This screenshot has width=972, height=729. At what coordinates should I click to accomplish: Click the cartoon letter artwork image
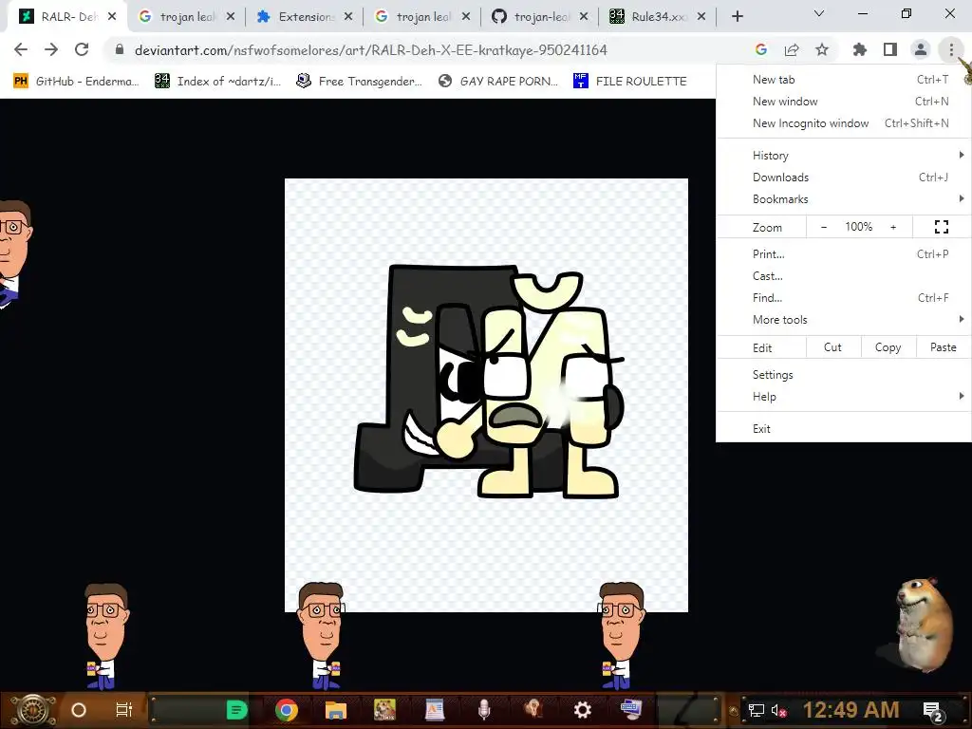coord(486,395)
